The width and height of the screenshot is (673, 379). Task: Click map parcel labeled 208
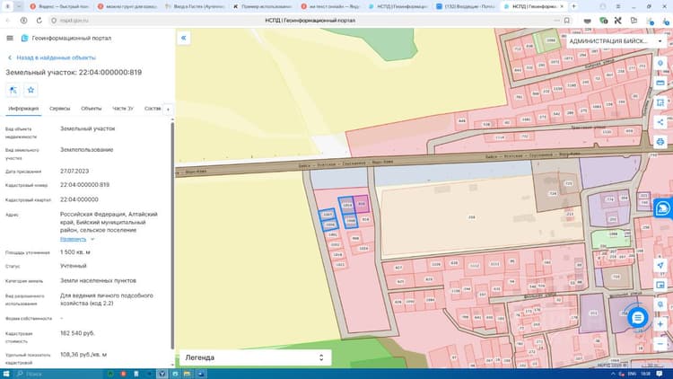click(471, 217)
